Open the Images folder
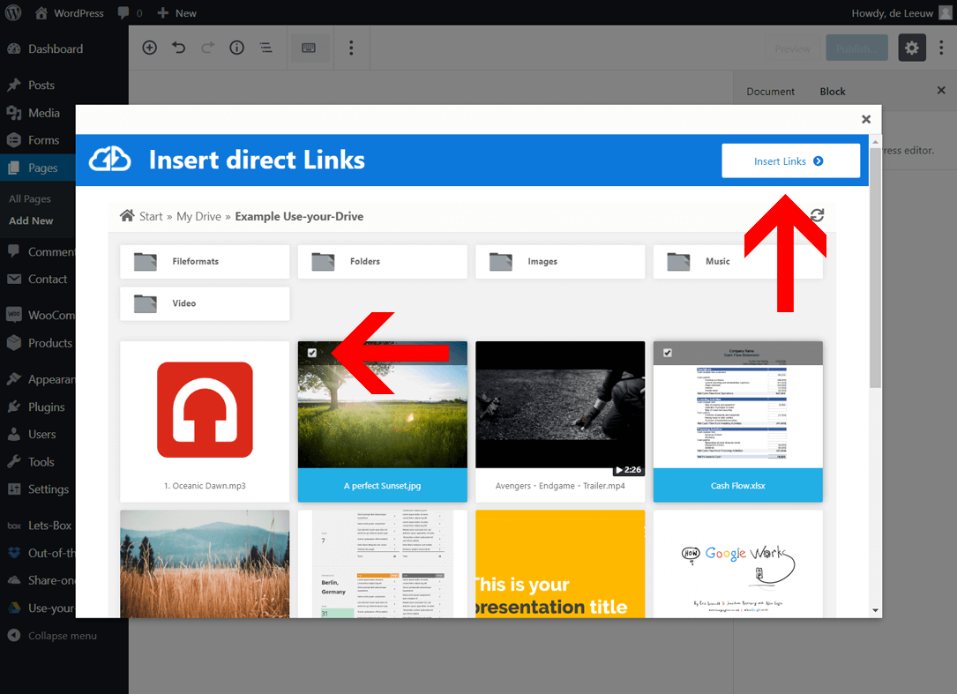 click(560, 261)
